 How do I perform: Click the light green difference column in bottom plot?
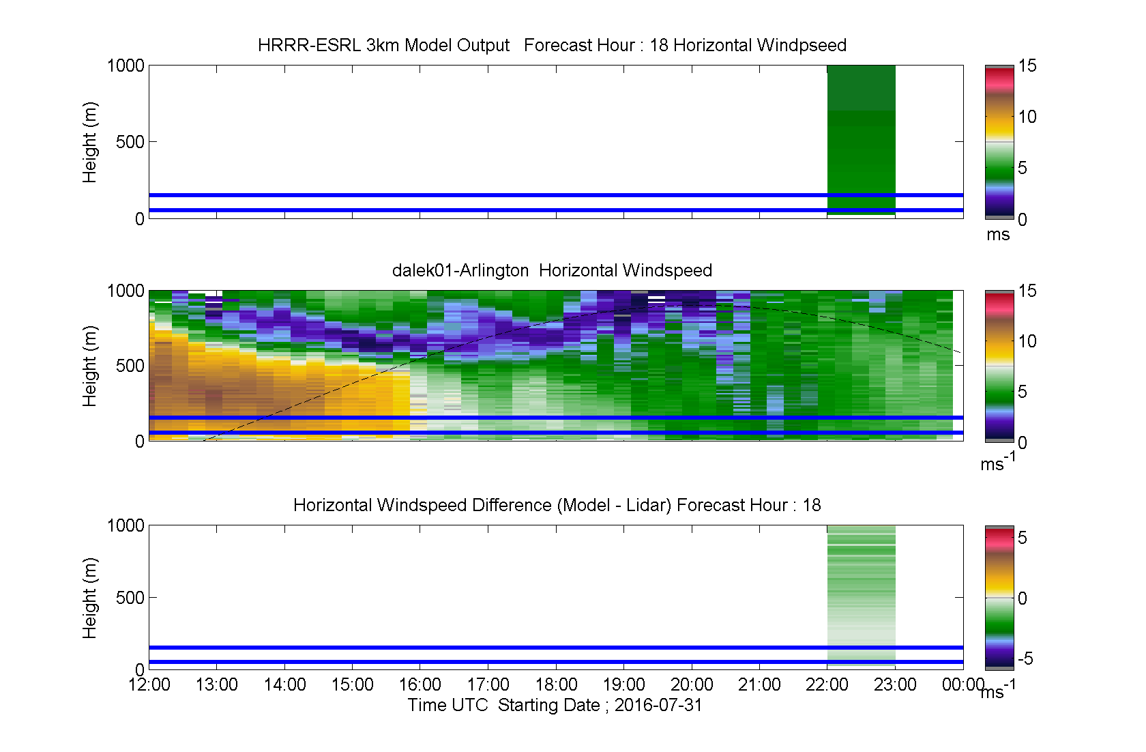click(861, 595)
